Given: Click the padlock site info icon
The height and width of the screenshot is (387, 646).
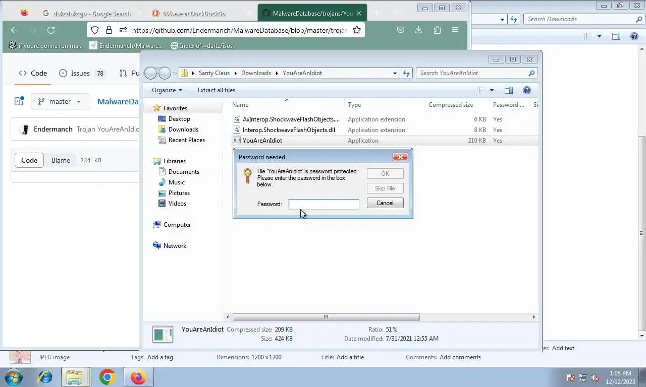Looking at the screenshot, I should click(x=109, y=30).
